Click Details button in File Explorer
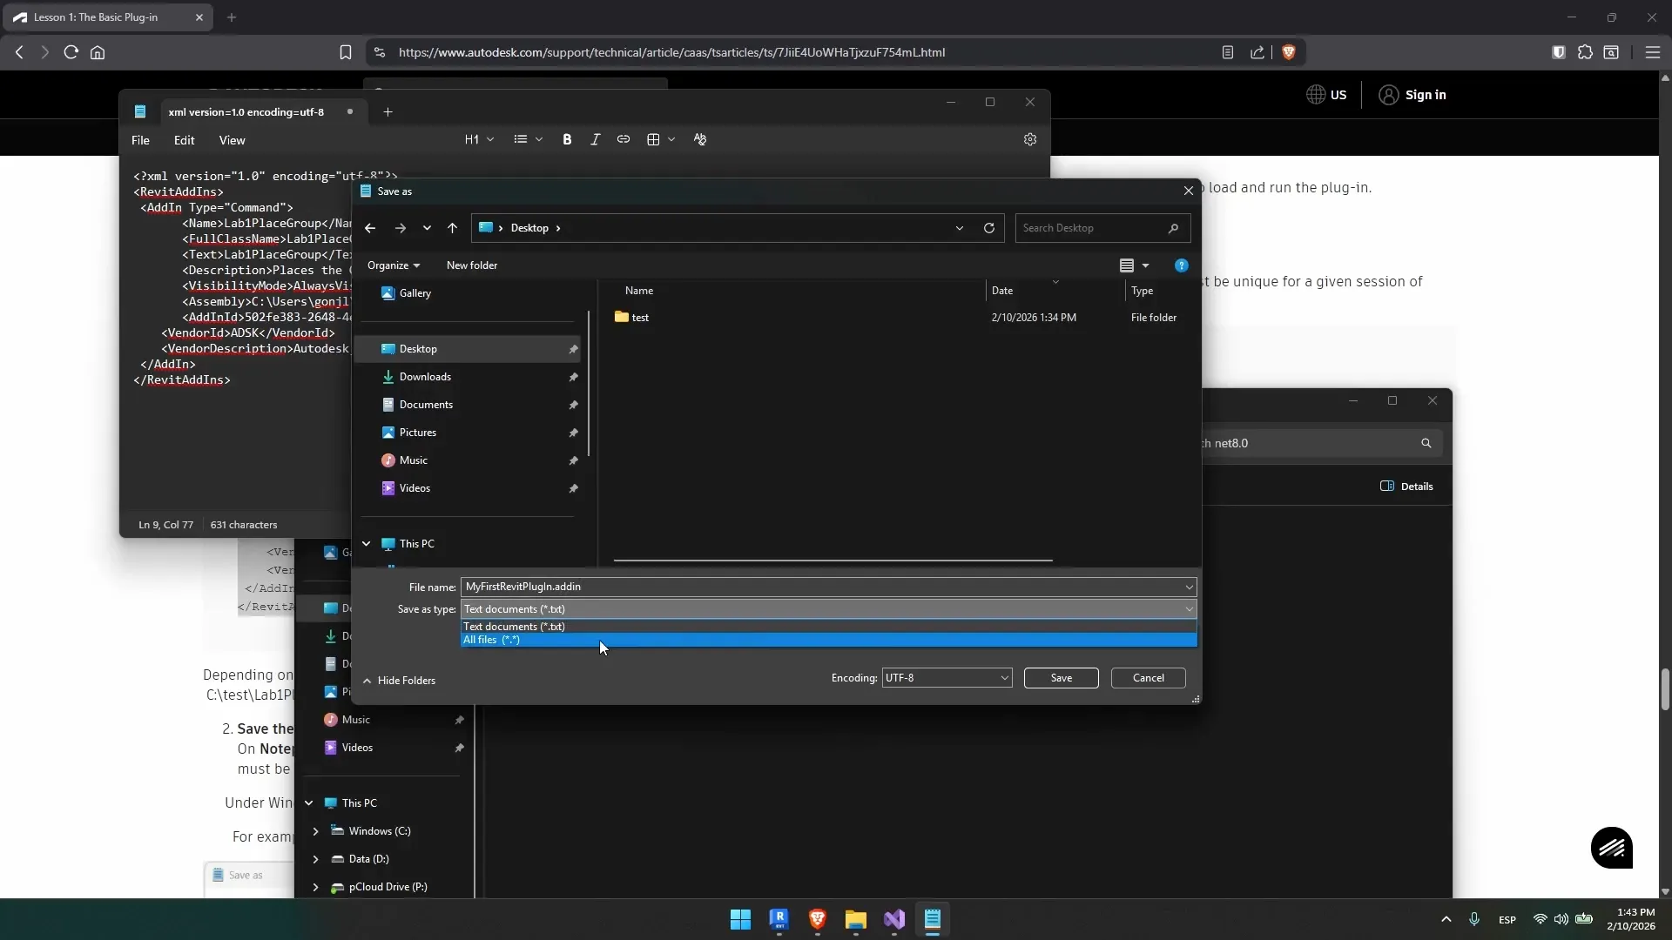The width and height of the screenshot is (1672, 940). tap(1407, 487)
